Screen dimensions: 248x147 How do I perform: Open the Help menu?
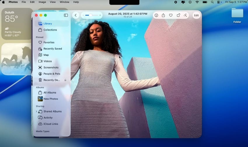coord(76,2)
